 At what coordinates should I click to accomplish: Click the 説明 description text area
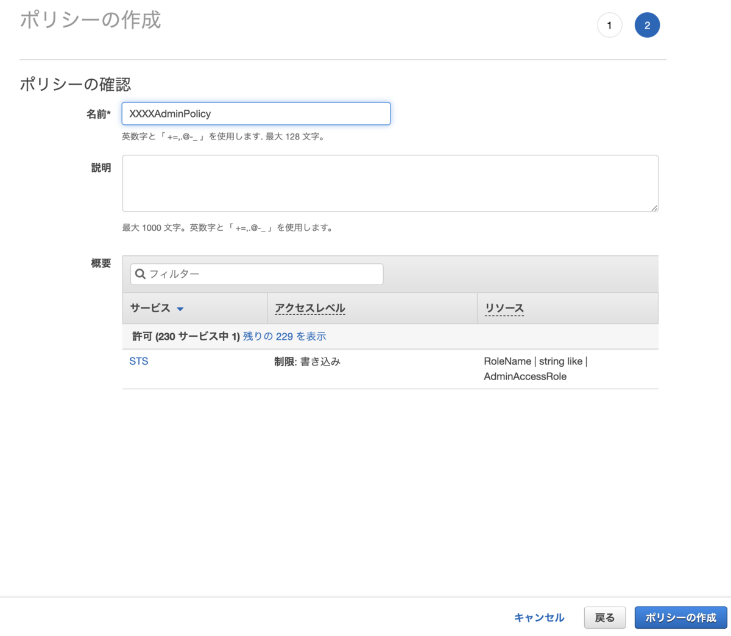(390, 183)
